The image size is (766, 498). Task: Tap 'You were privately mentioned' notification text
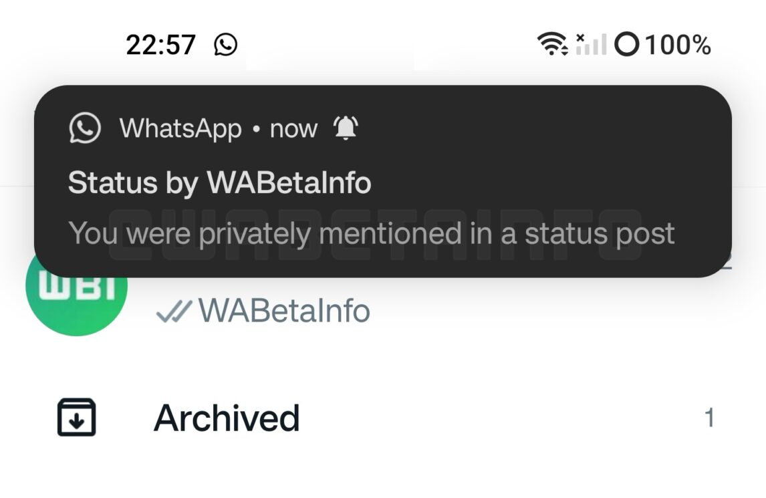pos(371,233)
